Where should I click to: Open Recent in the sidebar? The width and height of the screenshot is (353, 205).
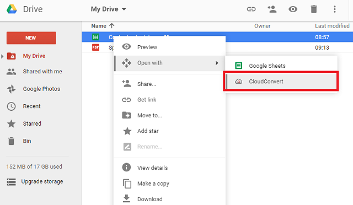tap(31, 106)
